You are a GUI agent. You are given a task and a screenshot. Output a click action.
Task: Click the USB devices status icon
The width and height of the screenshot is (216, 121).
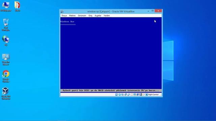tap(129, 94)
